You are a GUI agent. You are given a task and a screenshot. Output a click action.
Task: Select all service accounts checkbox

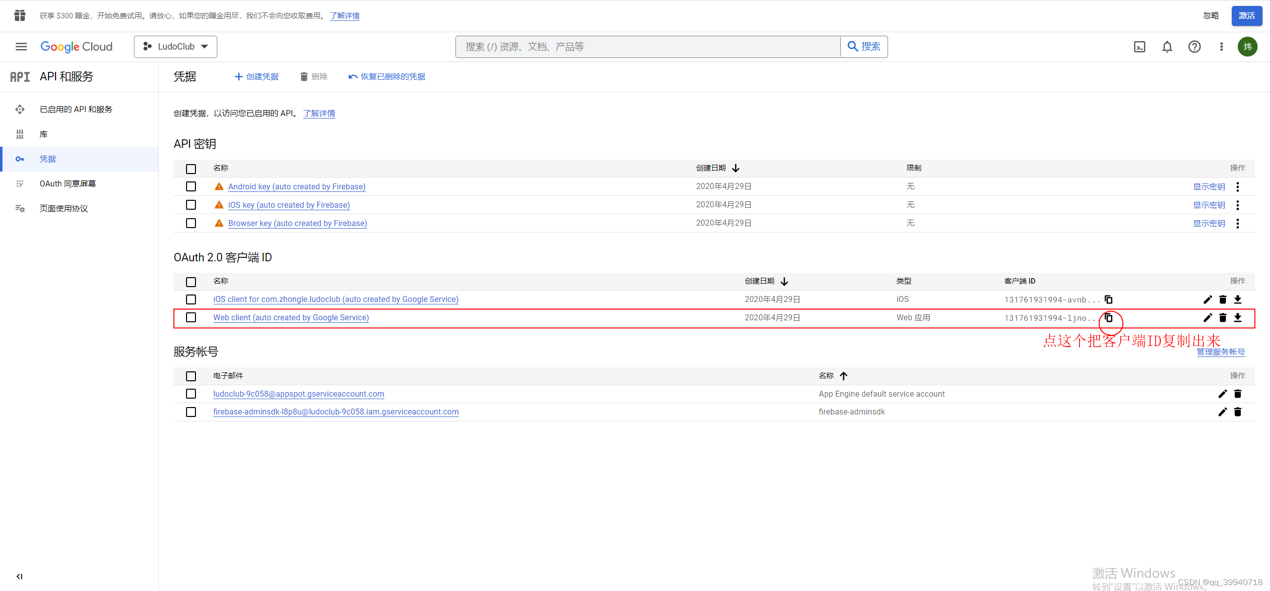191,376
